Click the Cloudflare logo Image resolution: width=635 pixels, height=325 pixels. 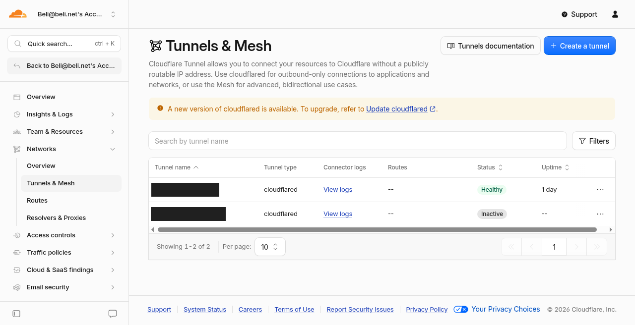point(17,14)
